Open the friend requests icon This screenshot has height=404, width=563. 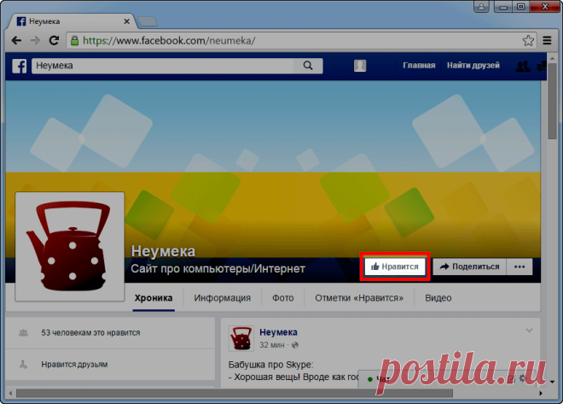coord(523,66)
